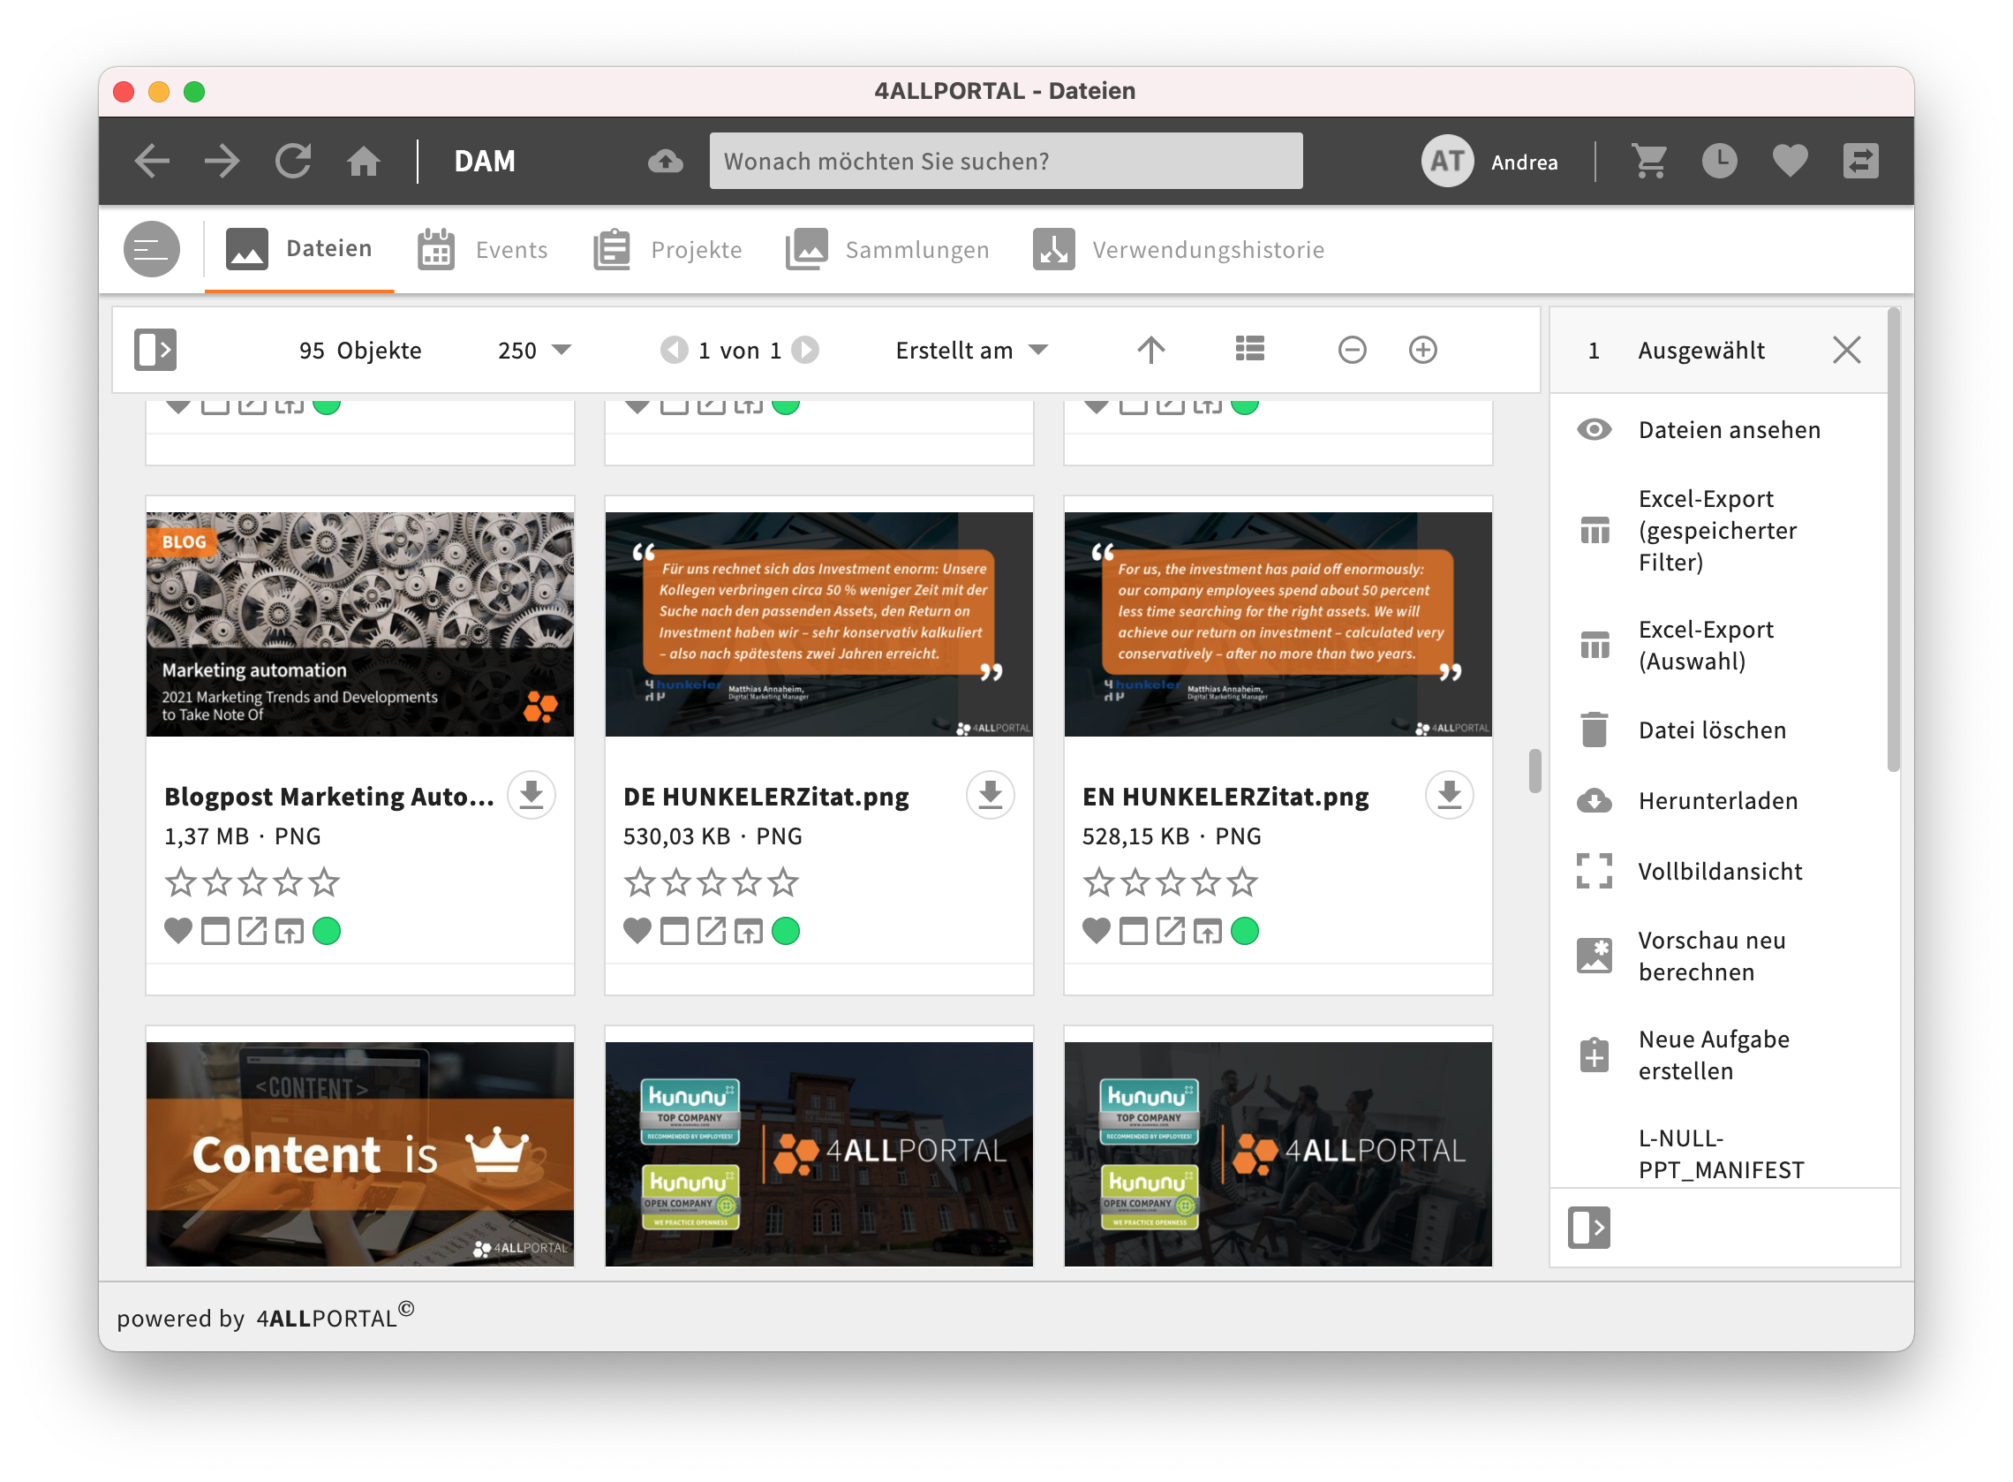Download DE HUNKELERZitat.png via download icon

pyautogui.click(x=990, y=794)
